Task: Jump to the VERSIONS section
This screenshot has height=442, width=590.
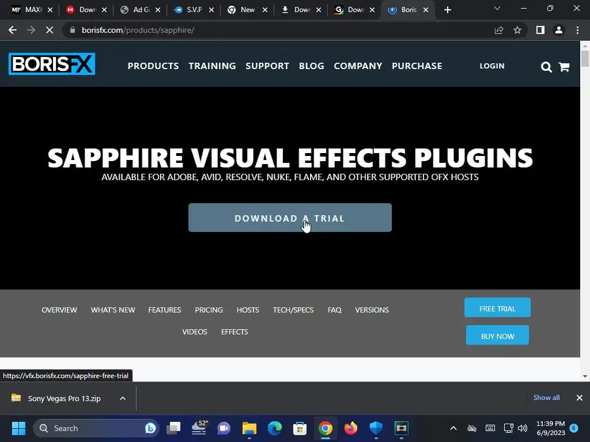Action: (x=372, y=310)
